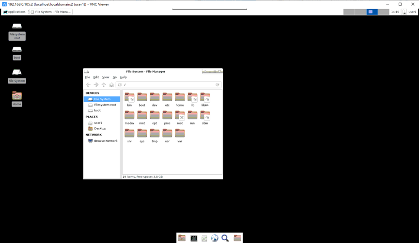Select the srv folder icon
Viewport: 419px width, 243px height.
click(x=129, y=133)
